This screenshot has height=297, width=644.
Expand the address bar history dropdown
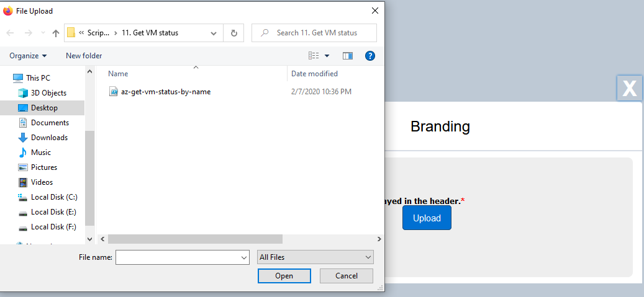[x=214, y=33]
